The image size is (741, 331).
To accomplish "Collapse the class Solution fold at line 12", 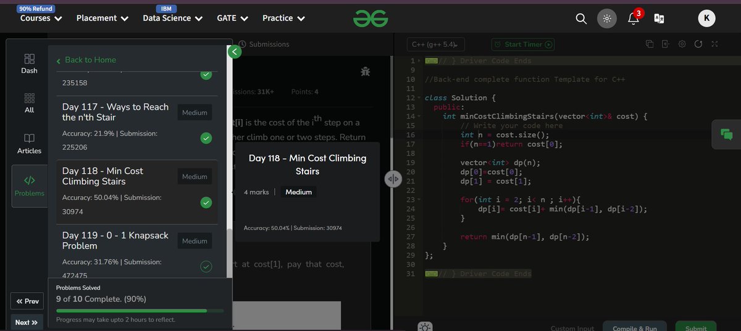I will [420, 98].
